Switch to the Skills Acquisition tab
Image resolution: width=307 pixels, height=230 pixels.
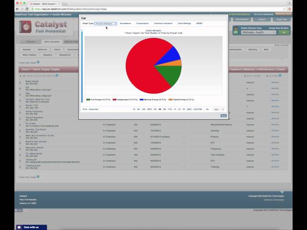[52, 42]
